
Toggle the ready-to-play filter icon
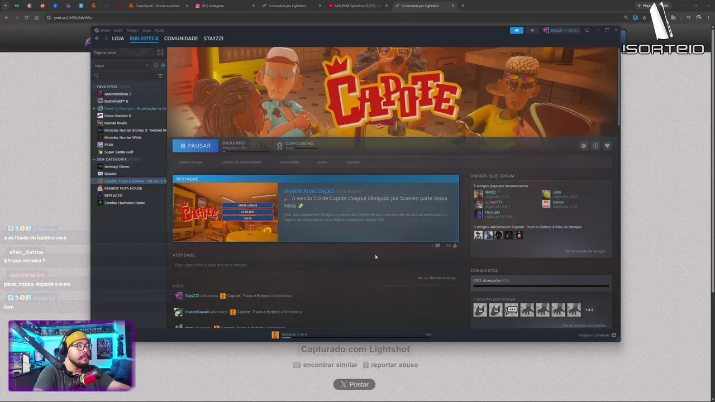point(163,65)
